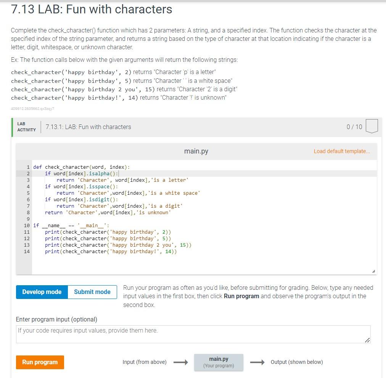Click the code editor resize grip
The height and width of the screenshot is (378, 386).
point(373,270)
